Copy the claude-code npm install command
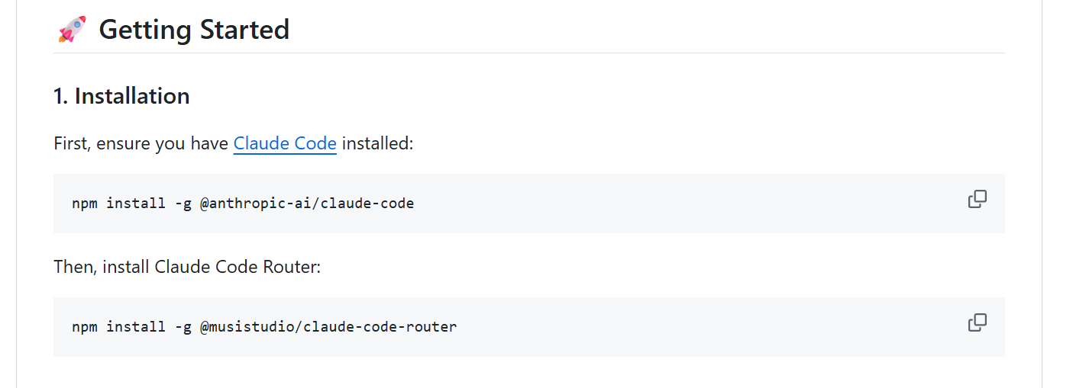Screen dimensions: 1073x388 tap(977, 200)
